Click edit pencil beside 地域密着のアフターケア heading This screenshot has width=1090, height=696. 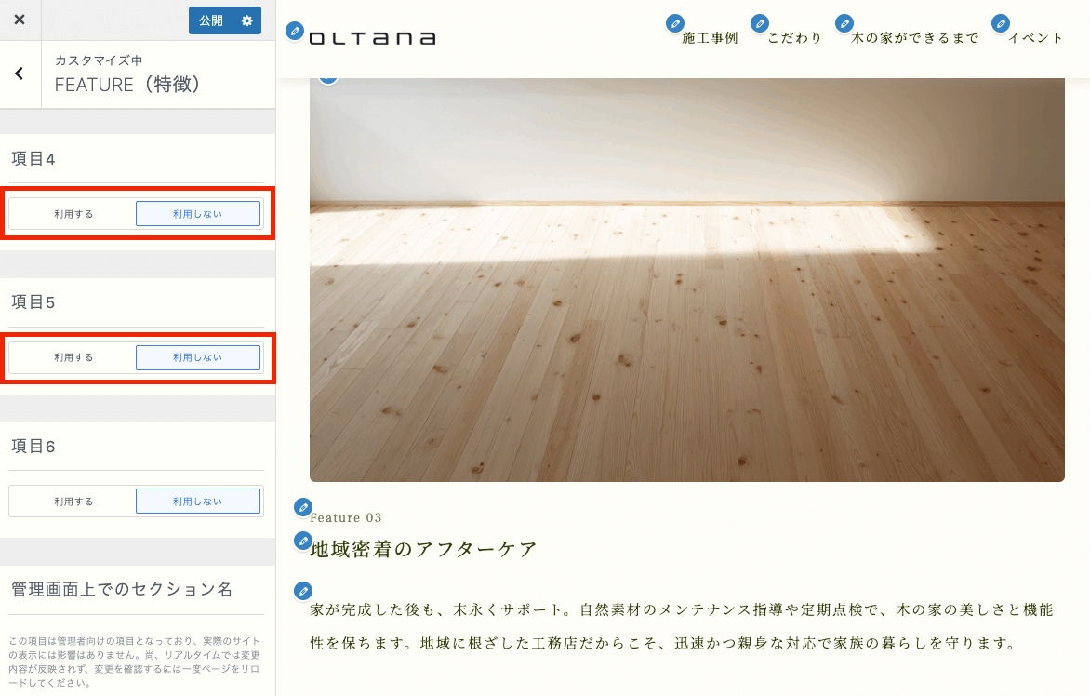click(x=302, y=541)
